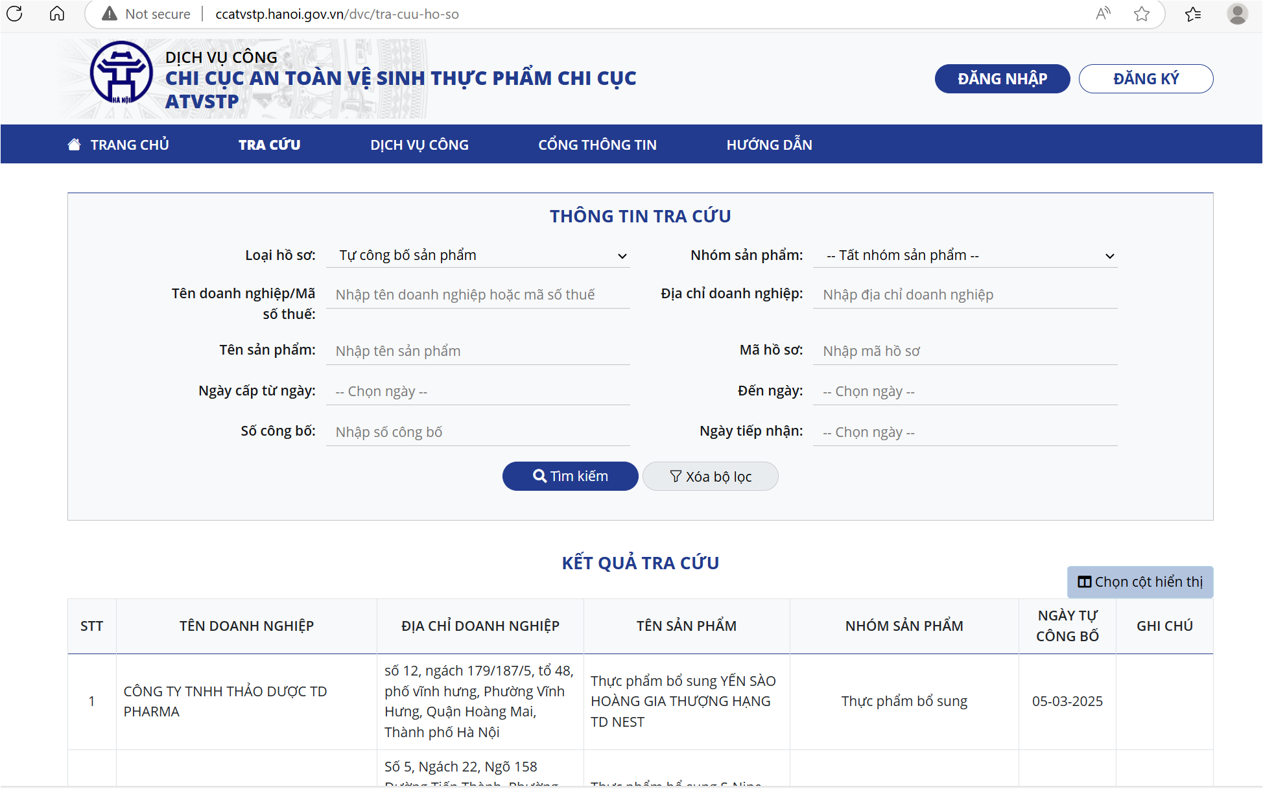The height and width of the screenshot is (789, 1263).
Task: Click the Read aloud icon
Action: 1103,14
